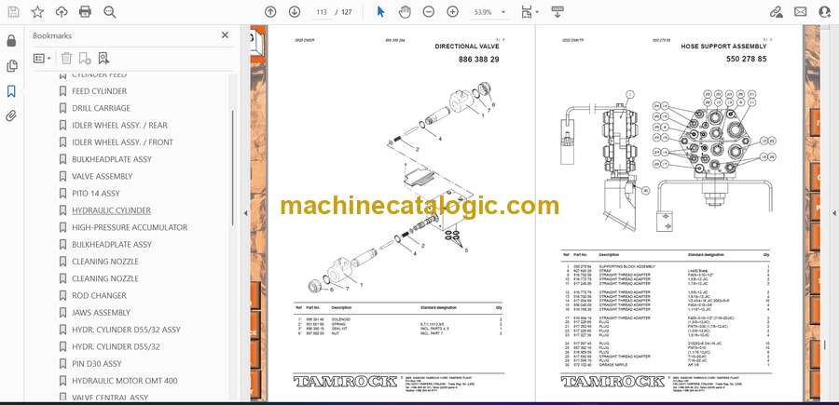Screen dimensions: 839x405
Task: Open the find text magnifier
Action: point(110,12)
